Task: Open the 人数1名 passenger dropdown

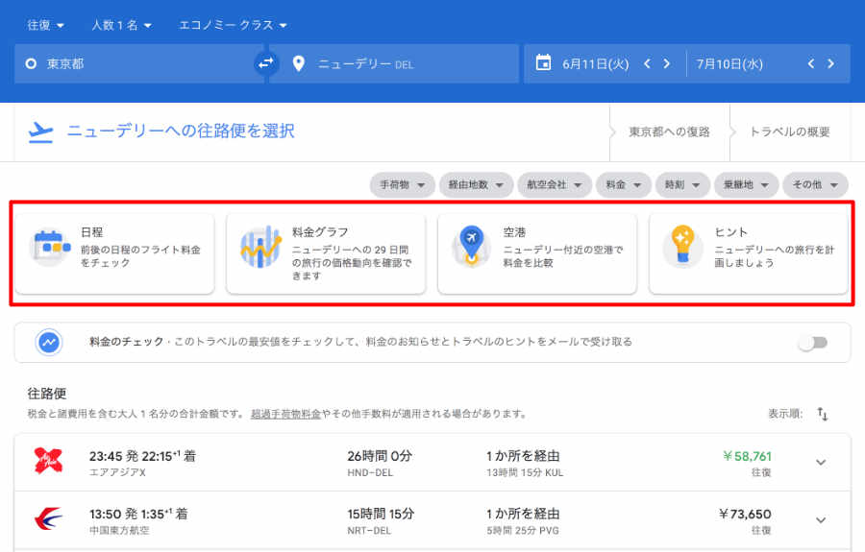Action: click(x=121, y=25)
